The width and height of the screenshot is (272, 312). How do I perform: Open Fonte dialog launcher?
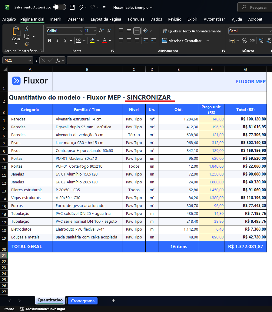pyautogui.click(x=113, y=51)
